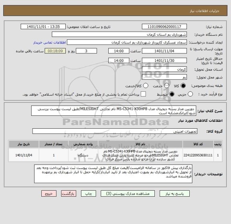Select the خدمت radio button
Viewport: 231px width, 224px height.
tap(166, 86)
